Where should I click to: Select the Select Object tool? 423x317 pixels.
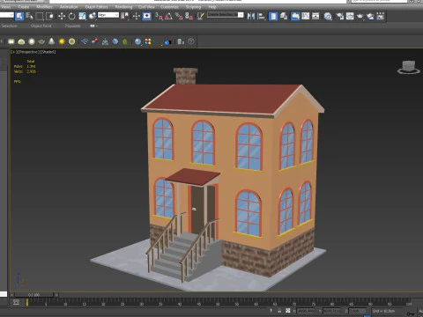19,16
